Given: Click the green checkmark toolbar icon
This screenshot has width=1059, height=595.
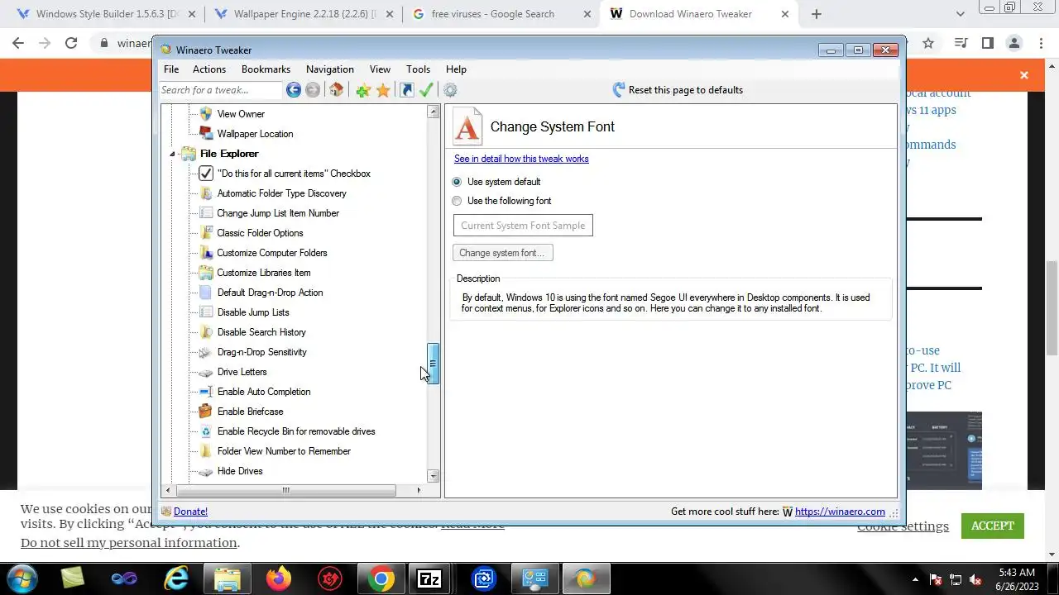Looking at the screenshot, I should tap(427, 90).
